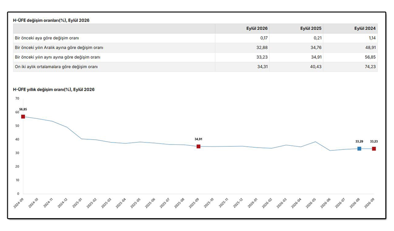The width and height of the screenshot is (394, 231).
Task: Click the table cell value 0,21
Action: tap(317, 38)
